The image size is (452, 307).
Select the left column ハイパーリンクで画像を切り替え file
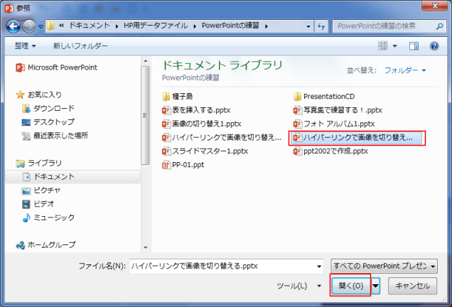tap(222, 137)
